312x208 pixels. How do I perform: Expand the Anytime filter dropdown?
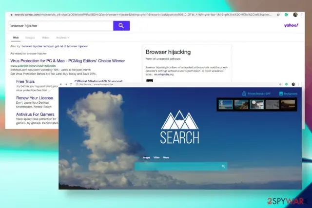click(x=62, y=38)
